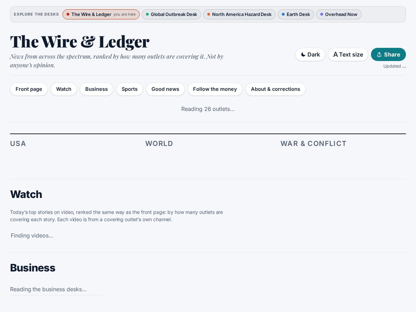The height and width of the screenshot is (312, 416).
Task: Open the Text size control
Action: [x=348, y=54]
